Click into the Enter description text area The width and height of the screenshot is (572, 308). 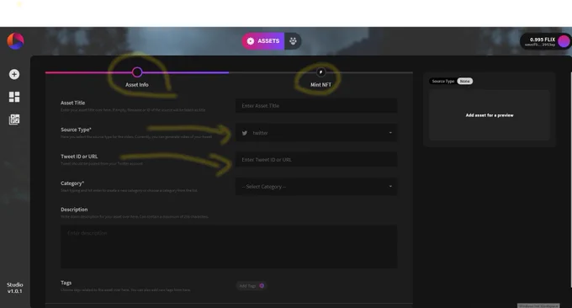coord(229,247)
